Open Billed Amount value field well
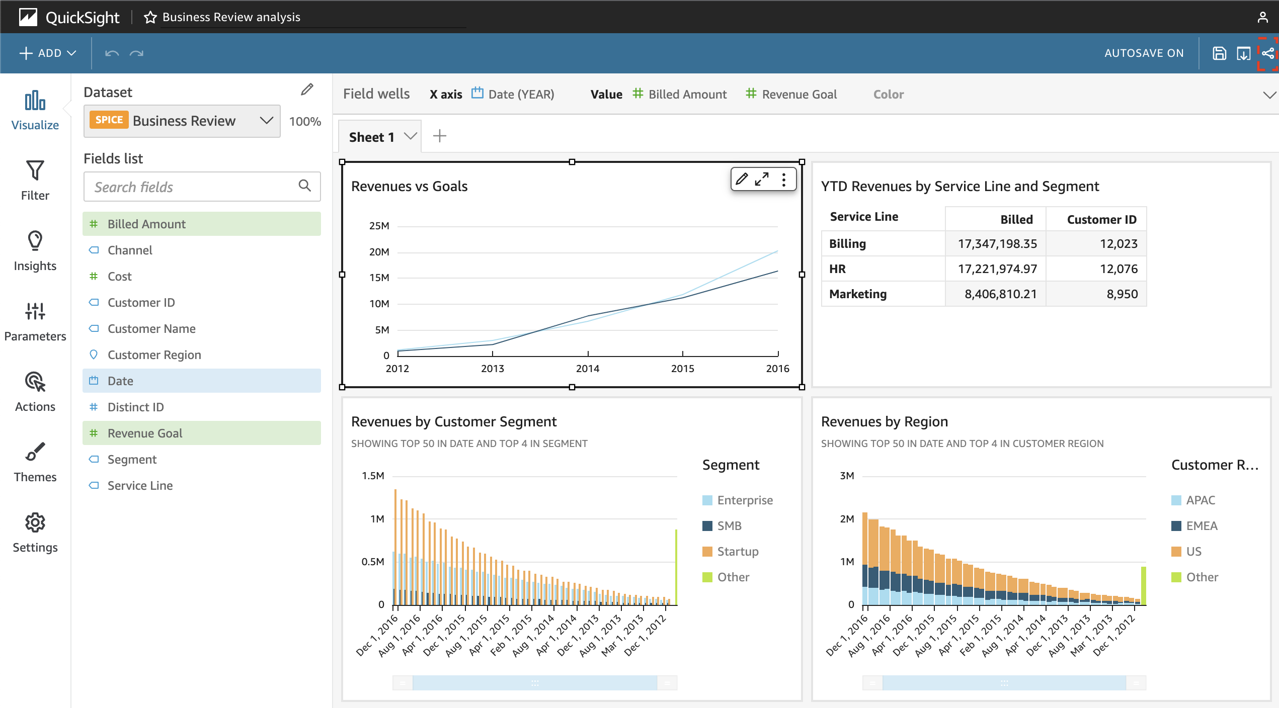 pyautogui.click(x=680, y=94)
